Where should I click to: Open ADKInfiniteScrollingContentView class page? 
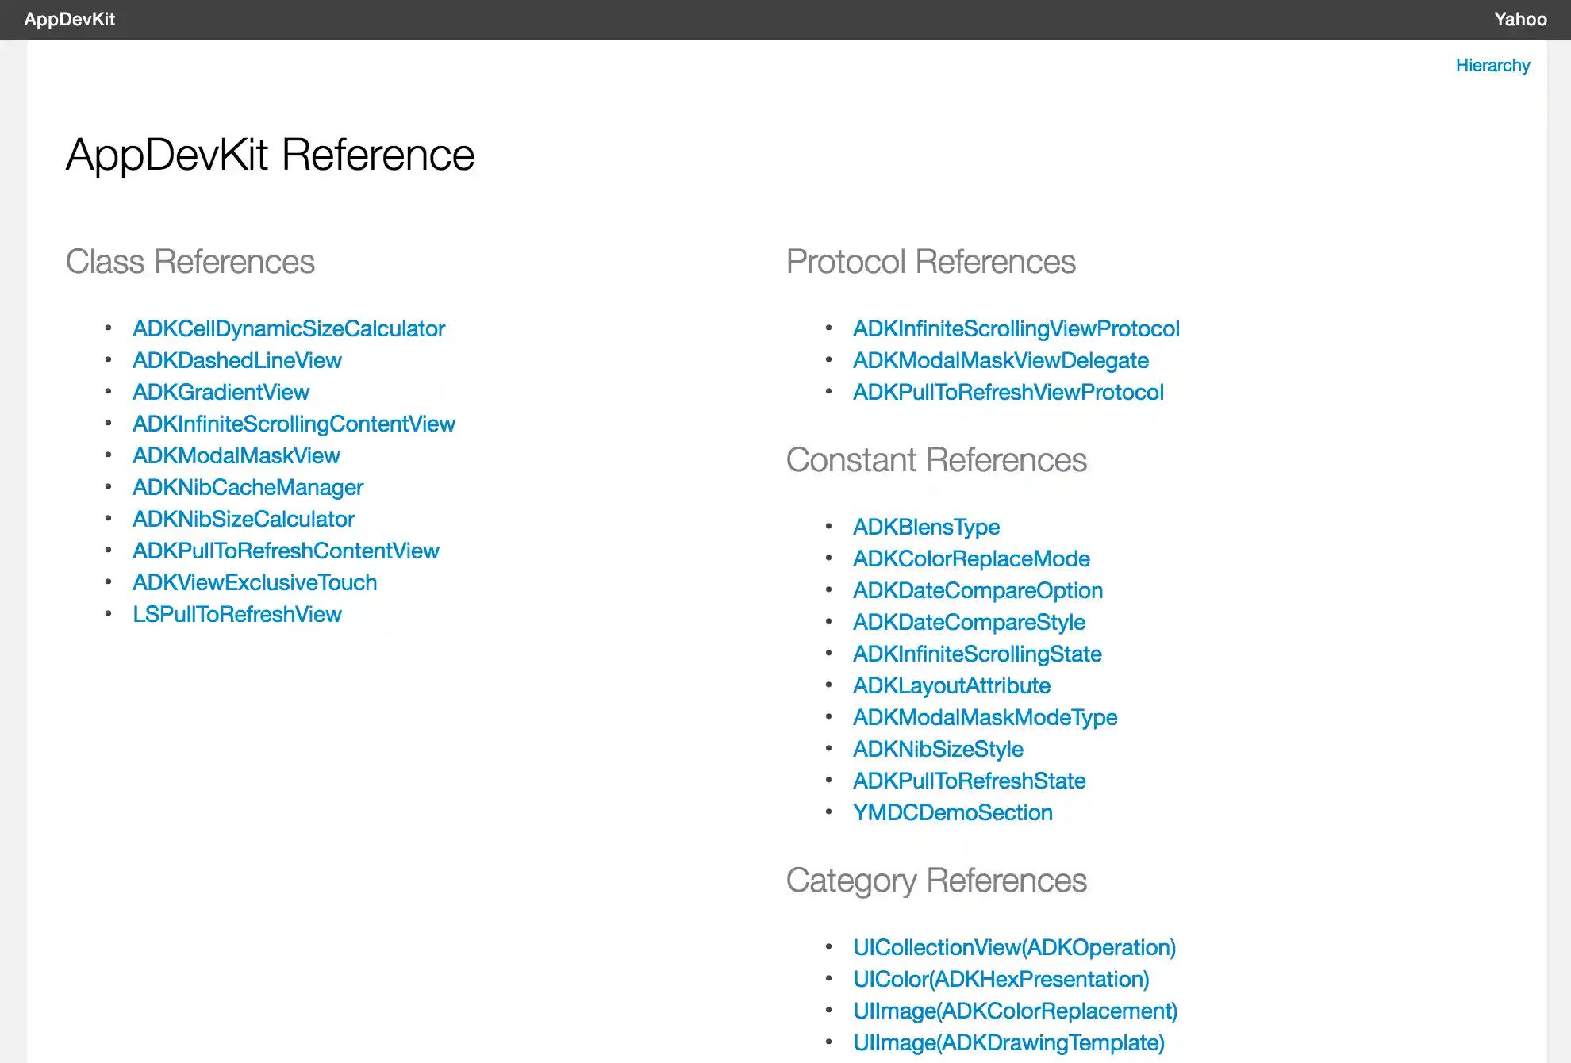coord(294,424)
